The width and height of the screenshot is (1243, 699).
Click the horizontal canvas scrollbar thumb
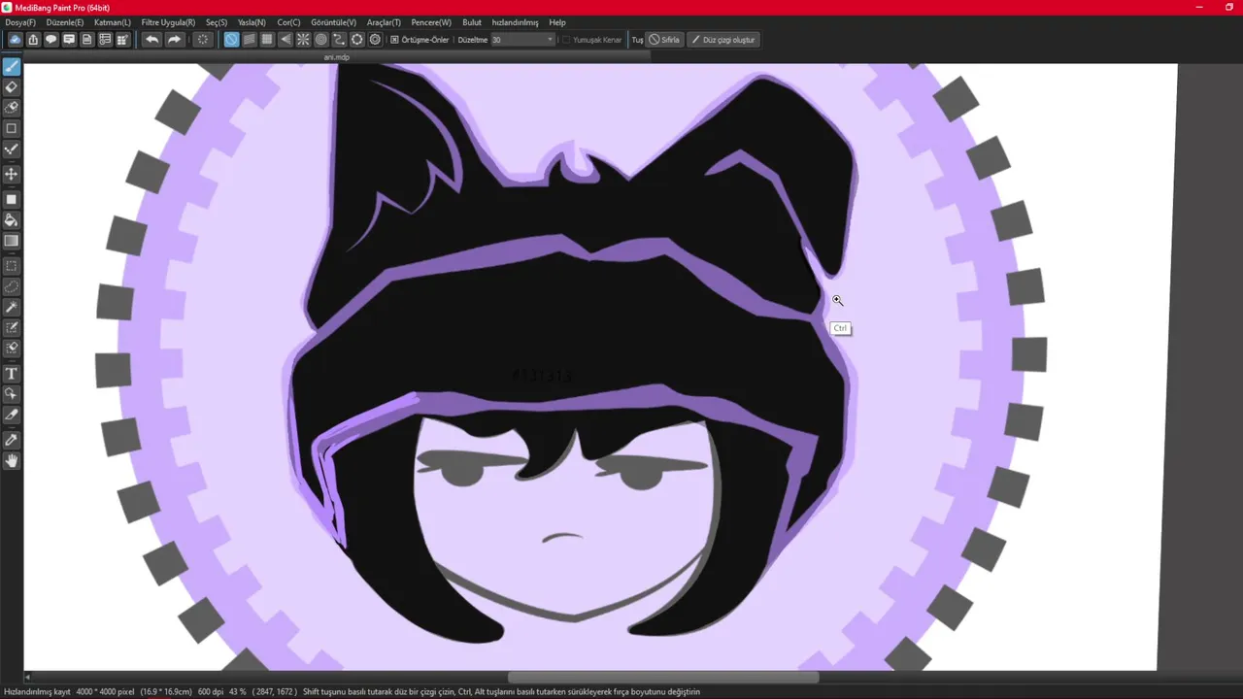(663, 678)
